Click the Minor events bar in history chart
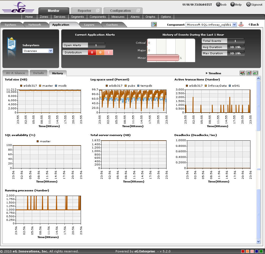265x254 pixels. 163,58
